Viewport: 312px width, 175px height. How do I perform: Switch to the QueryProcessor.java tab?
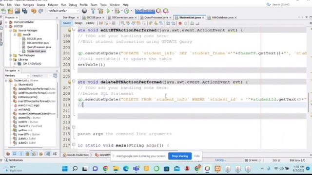[156, 17]
